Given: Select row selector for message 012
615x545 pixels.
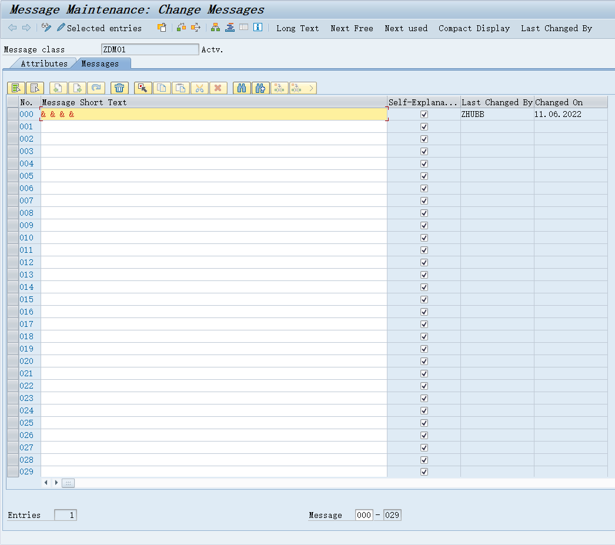Looking at the screenshot, I should (x=13, y=262).
